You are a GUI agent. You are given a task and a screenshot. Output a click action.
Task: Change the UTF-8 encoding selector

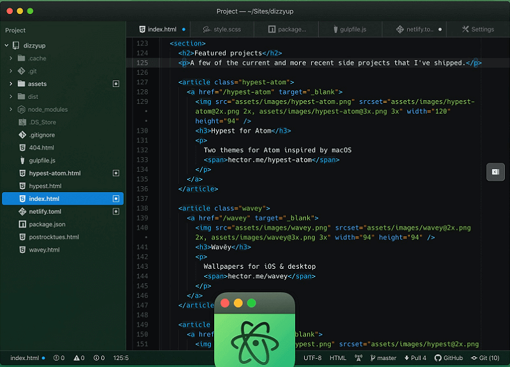tap(312, 358)
